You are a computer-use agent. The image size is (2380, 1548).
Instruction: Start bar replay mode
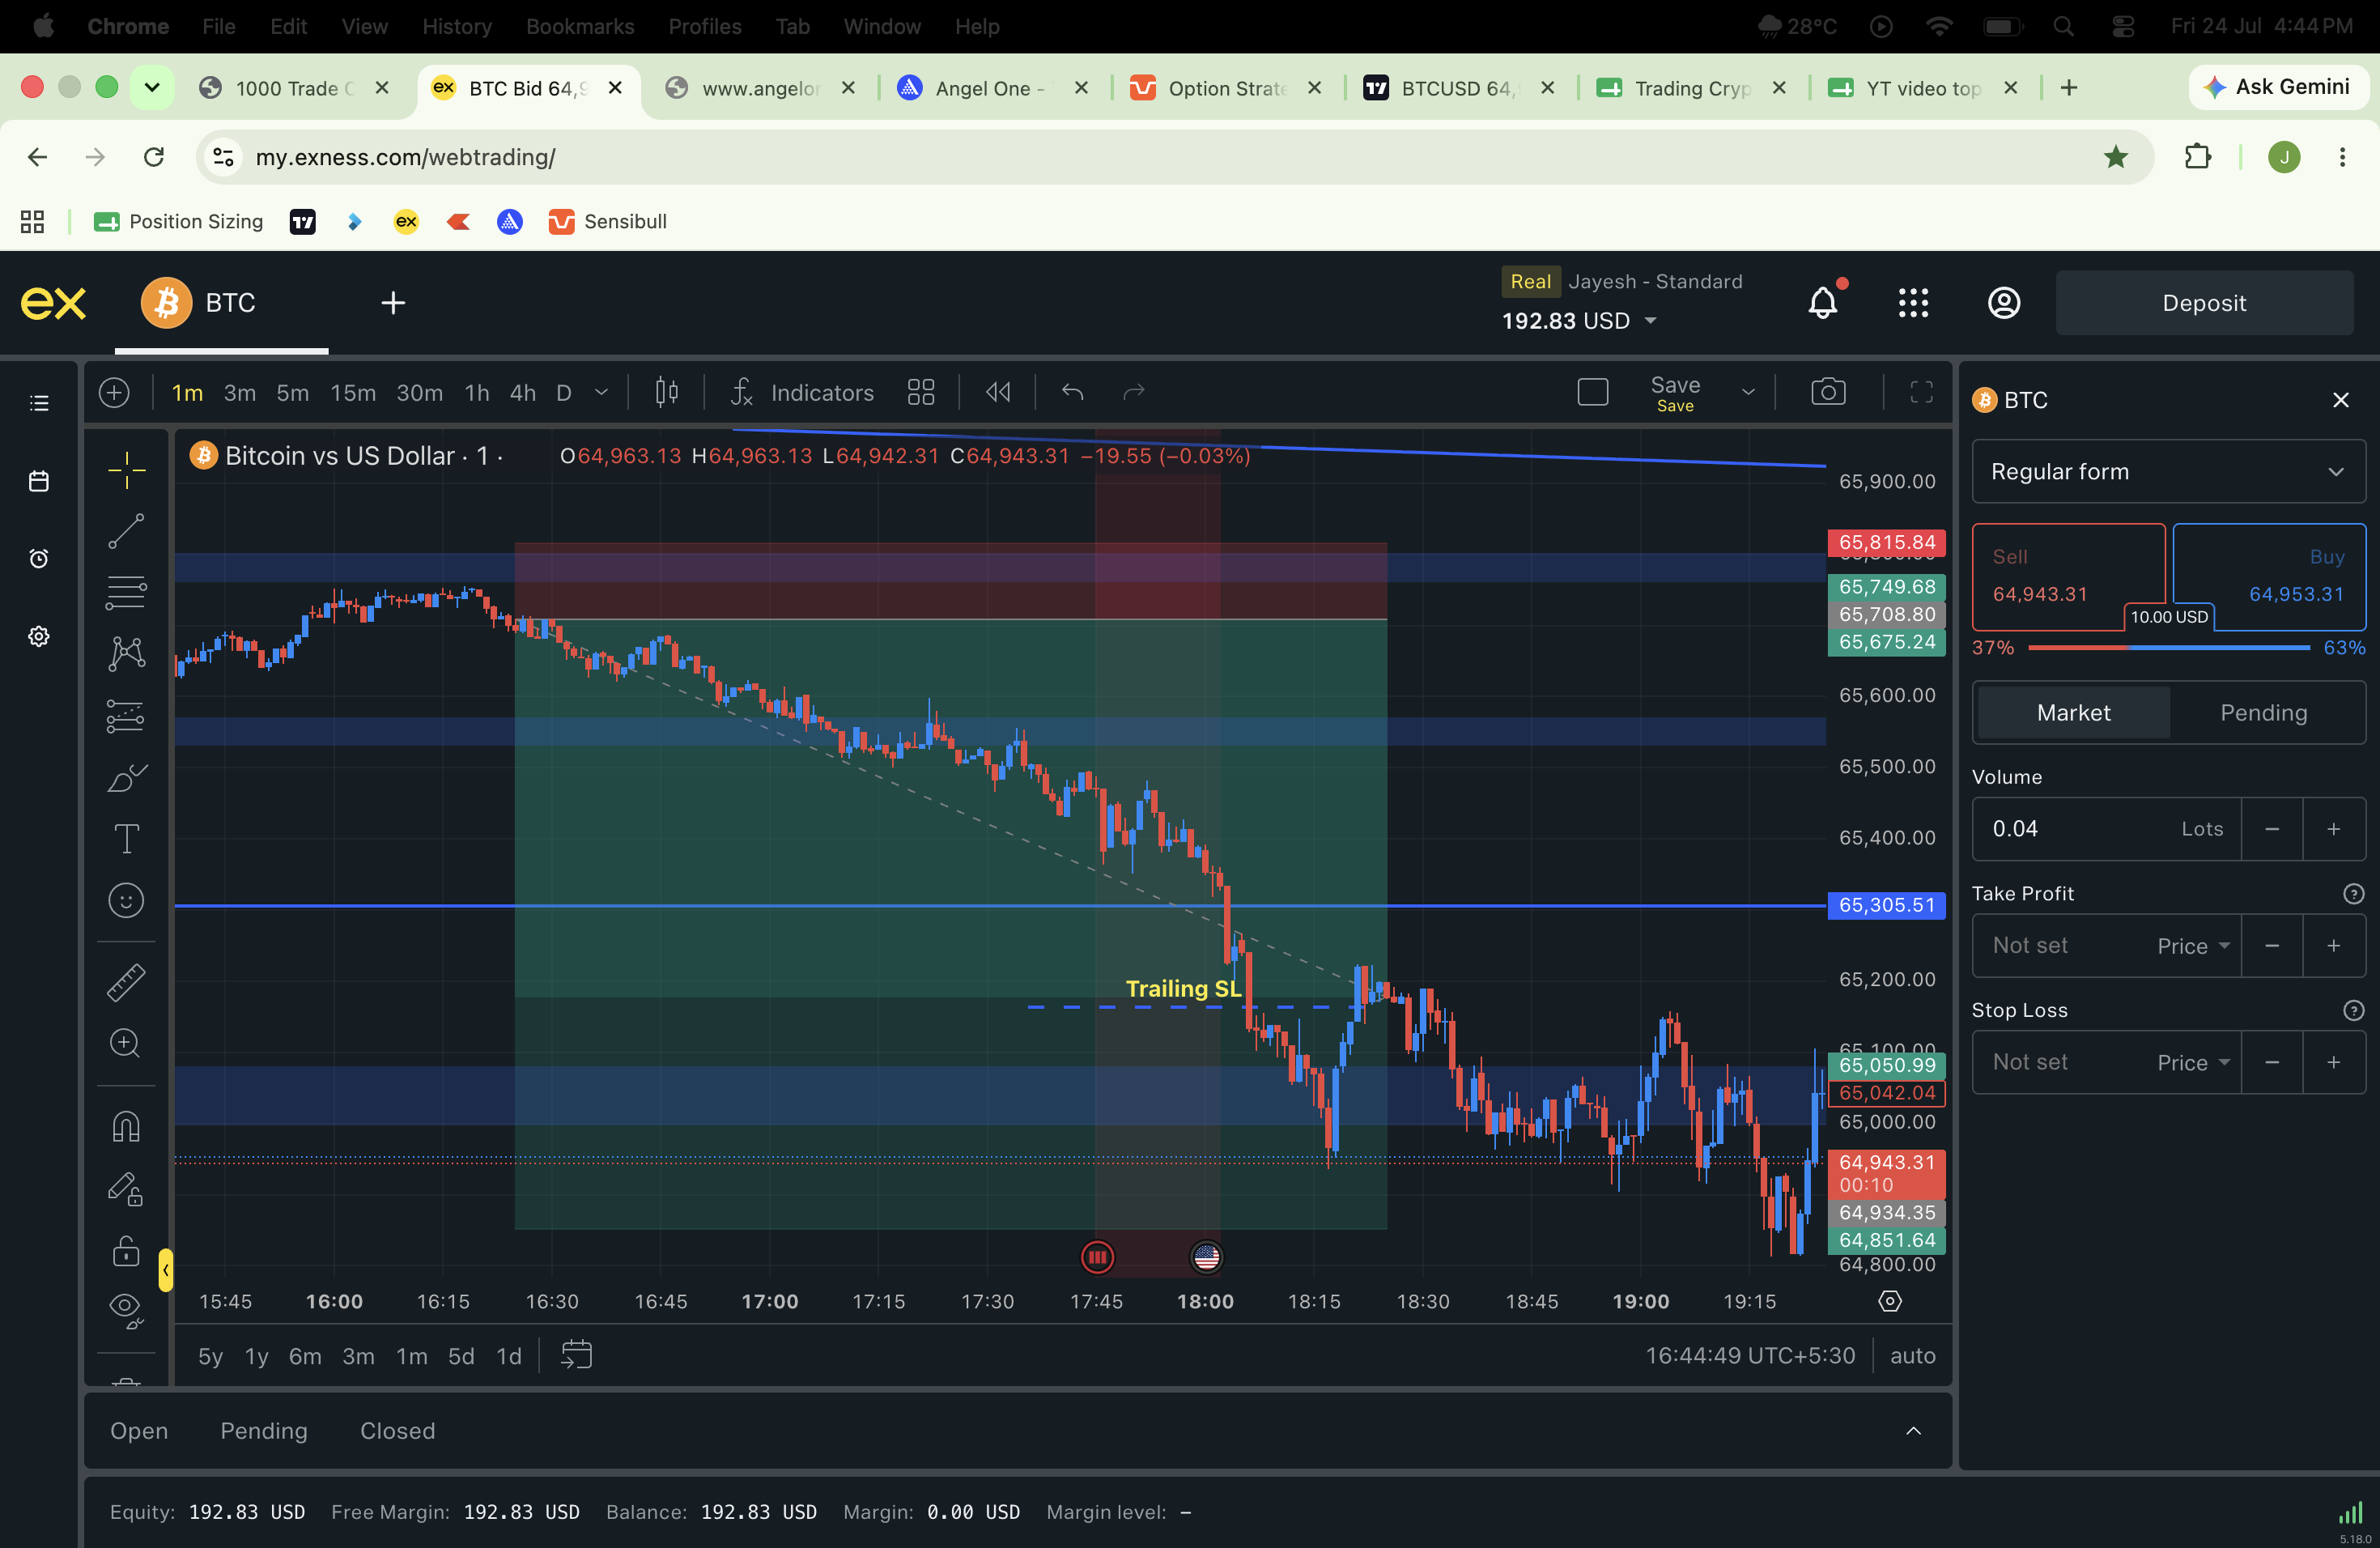[x=998, y=392]
